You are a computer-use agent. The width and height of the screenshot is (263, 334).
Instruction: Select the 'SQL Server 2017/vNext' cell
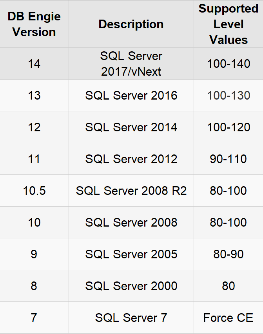(131, 64)
